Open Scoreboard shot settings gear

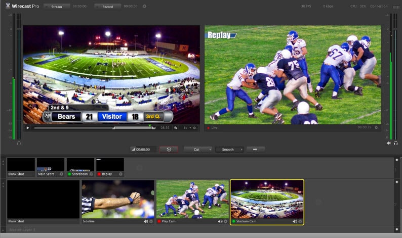click(91, 174)
